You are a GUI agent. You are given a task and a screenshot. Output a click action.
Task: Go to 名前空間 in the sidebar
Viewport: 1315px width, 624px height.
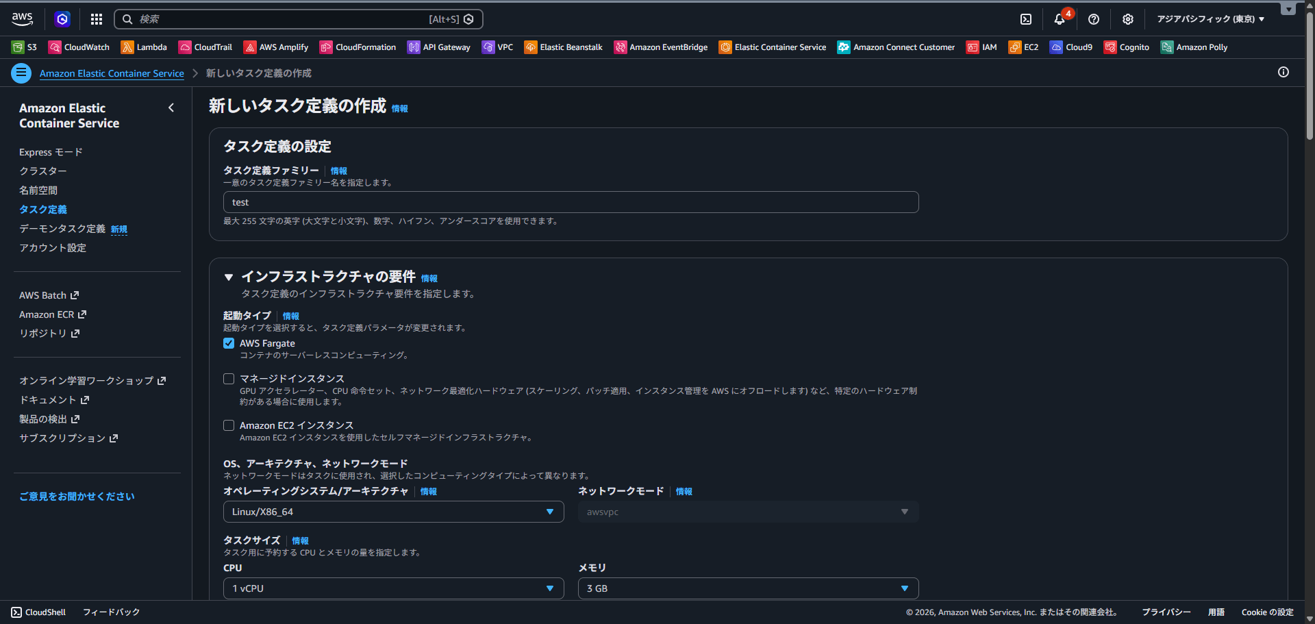tap(38, 190)
